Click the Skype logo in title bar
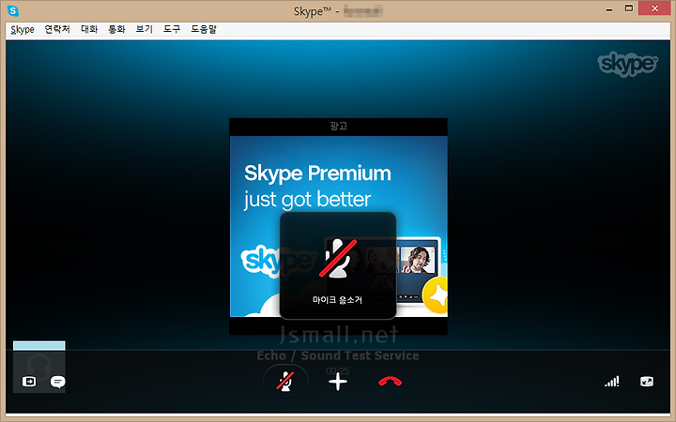Viewport: 676px width, 422px height. pyautogui.click(x=13, y=10)
